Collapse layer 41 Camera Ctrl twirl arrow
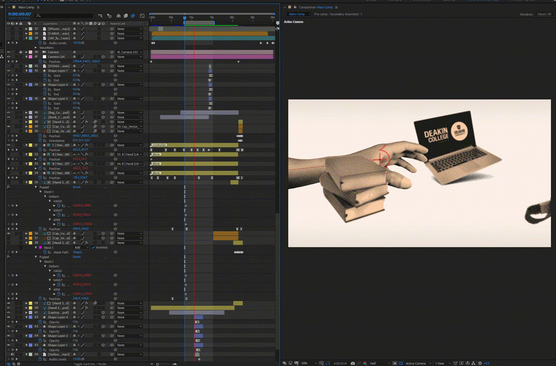 point(26,57)
